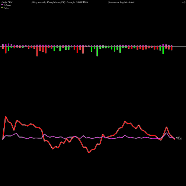Click the 'Daily PVM' title text
The width and height of the screenshot is (186, 186).
click(7, 2)
